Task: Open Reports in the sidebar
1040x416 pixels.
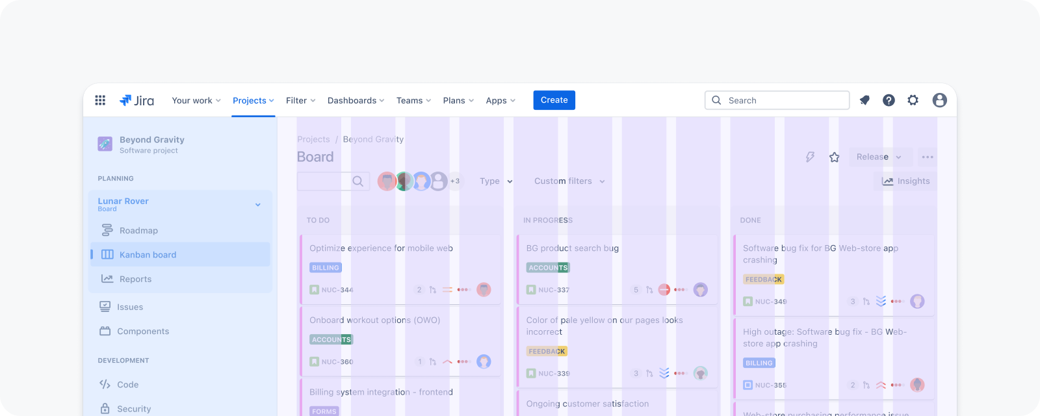Action: (x=181, y=279)
